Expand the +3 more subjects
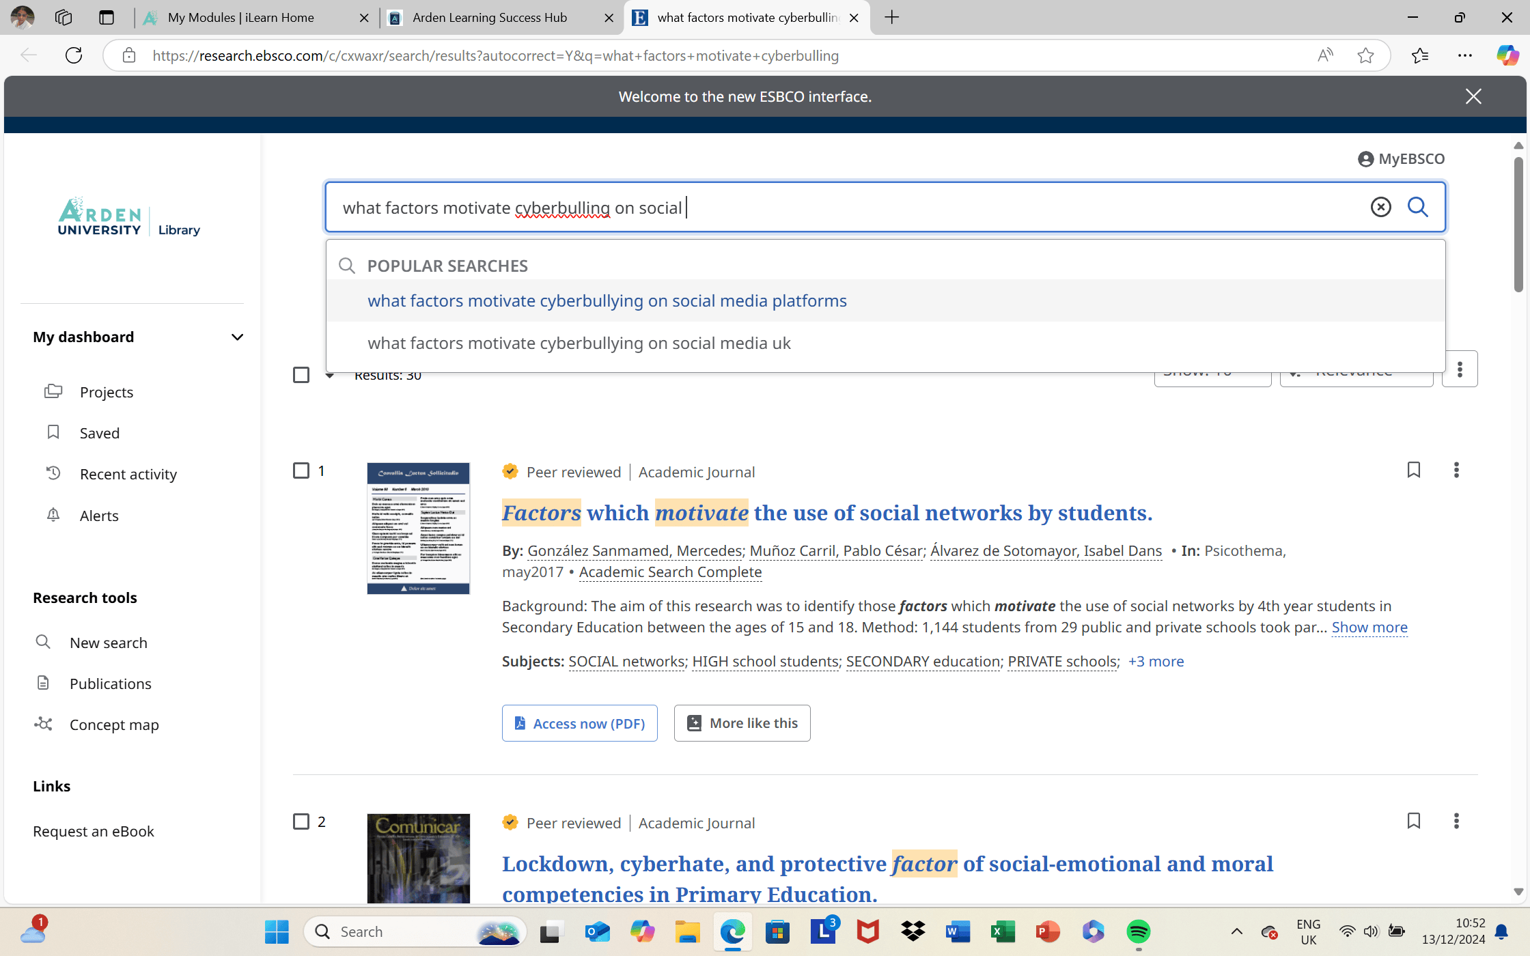 (x=1156, y=661)
